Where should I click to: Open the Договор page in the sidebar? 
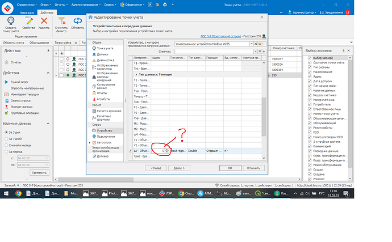tap(102, 156)
